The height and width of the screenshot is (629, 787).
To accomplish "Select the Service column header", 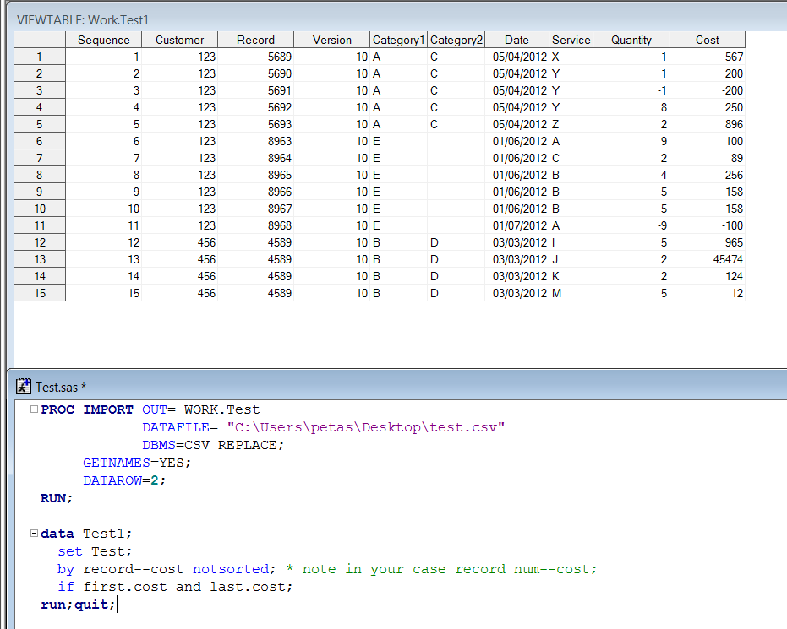I will [571, 40].
